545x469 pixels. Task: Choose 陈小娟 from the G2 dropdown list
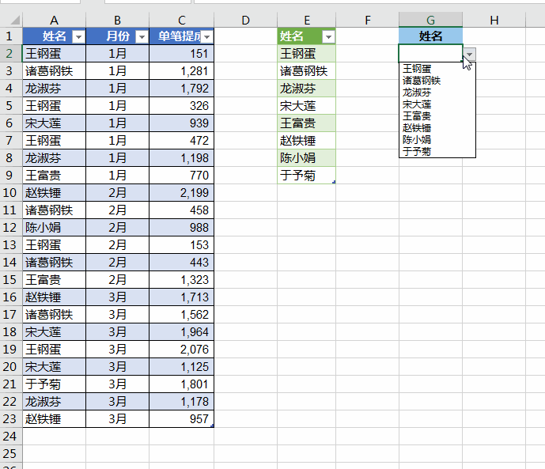pyautogui.click(x=437, y=140)
